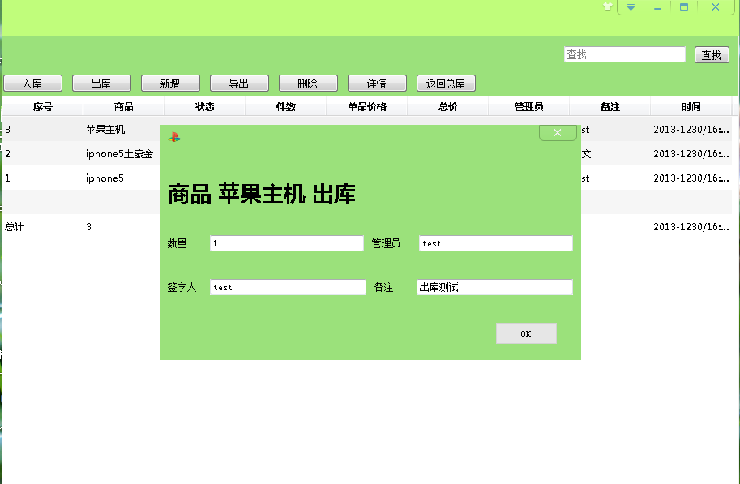The image size is (740, 484).
Task: Click the 出库 toolbar button
Action: 101,84
